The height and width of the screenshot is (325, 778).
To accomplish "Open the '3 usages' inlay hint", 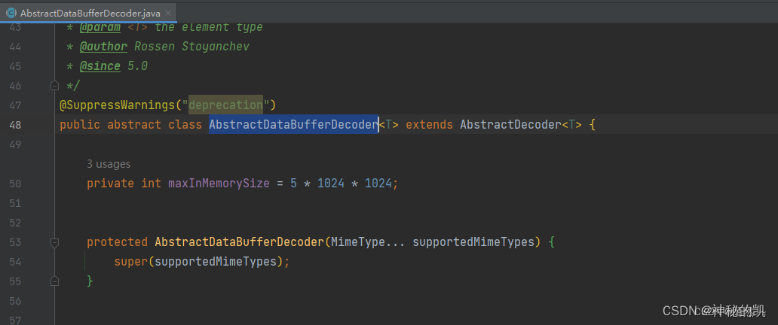I will tap(109, 164).
